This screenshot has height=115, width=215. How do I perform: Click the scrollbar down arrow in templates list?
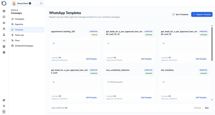click(x=212, y=100)
